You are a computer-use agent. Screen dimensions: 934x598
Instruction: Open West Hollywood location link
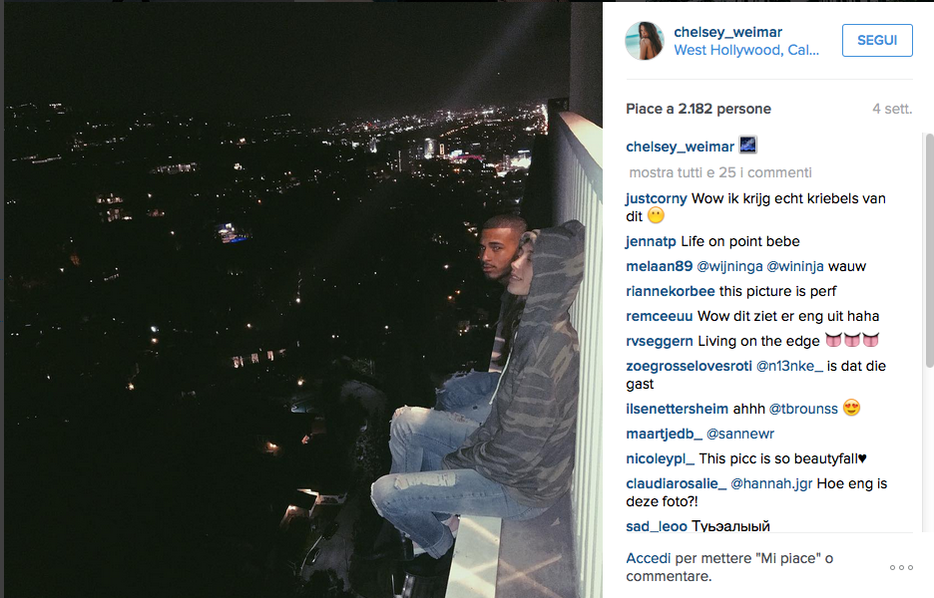click(746, 50)
